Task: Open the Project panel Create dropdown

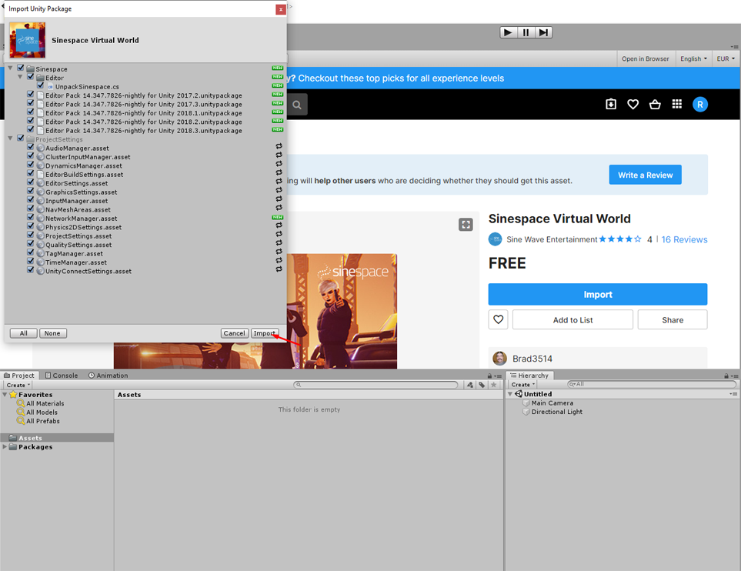Action: (18, 385)
